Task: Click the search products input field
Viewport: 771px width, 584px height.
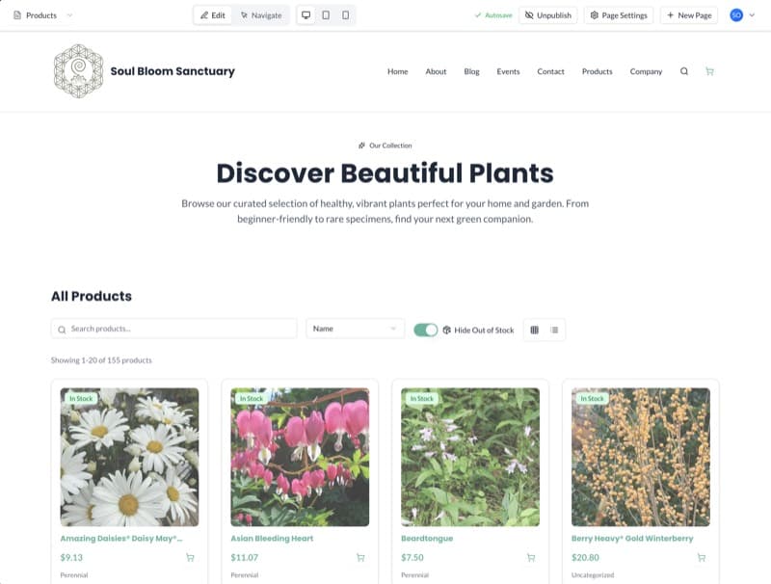Action: point(173,329)
